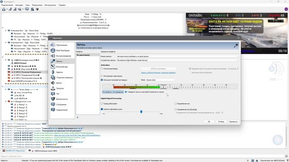Open the Design (Внешний вид) icon

tap(53, 67)
